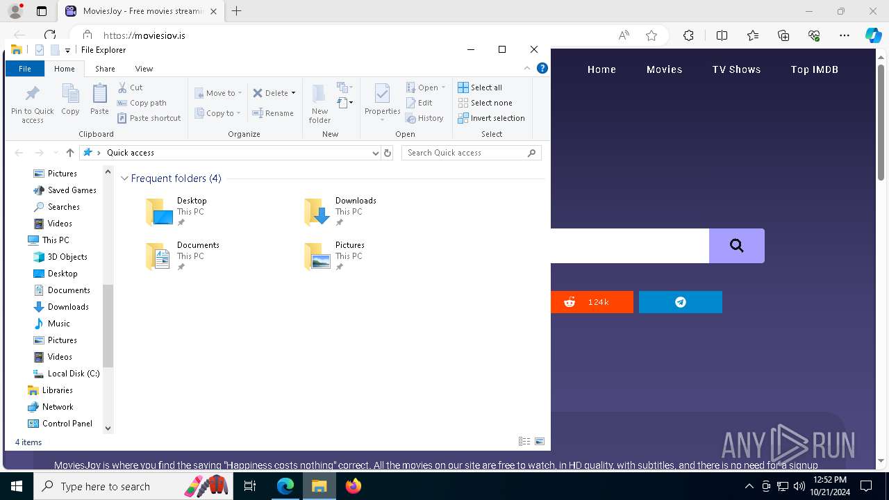Open the Copy to dropdown
The width and height of the screenshot is (889, 500).
click(x=218, y=113)
